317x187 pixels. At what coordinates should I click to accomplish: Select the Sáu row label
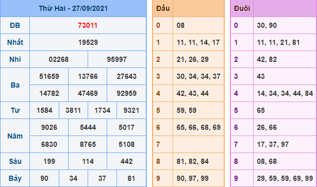(15, 161)
